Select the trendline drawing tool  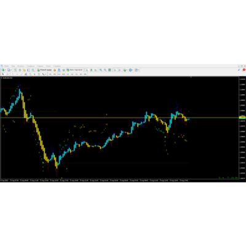tap(22, 74)
